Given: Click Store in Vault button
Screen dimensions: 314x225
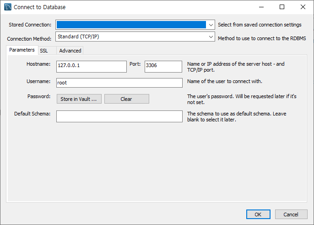Looking at the screenshot, I should (x=79, y=99).
